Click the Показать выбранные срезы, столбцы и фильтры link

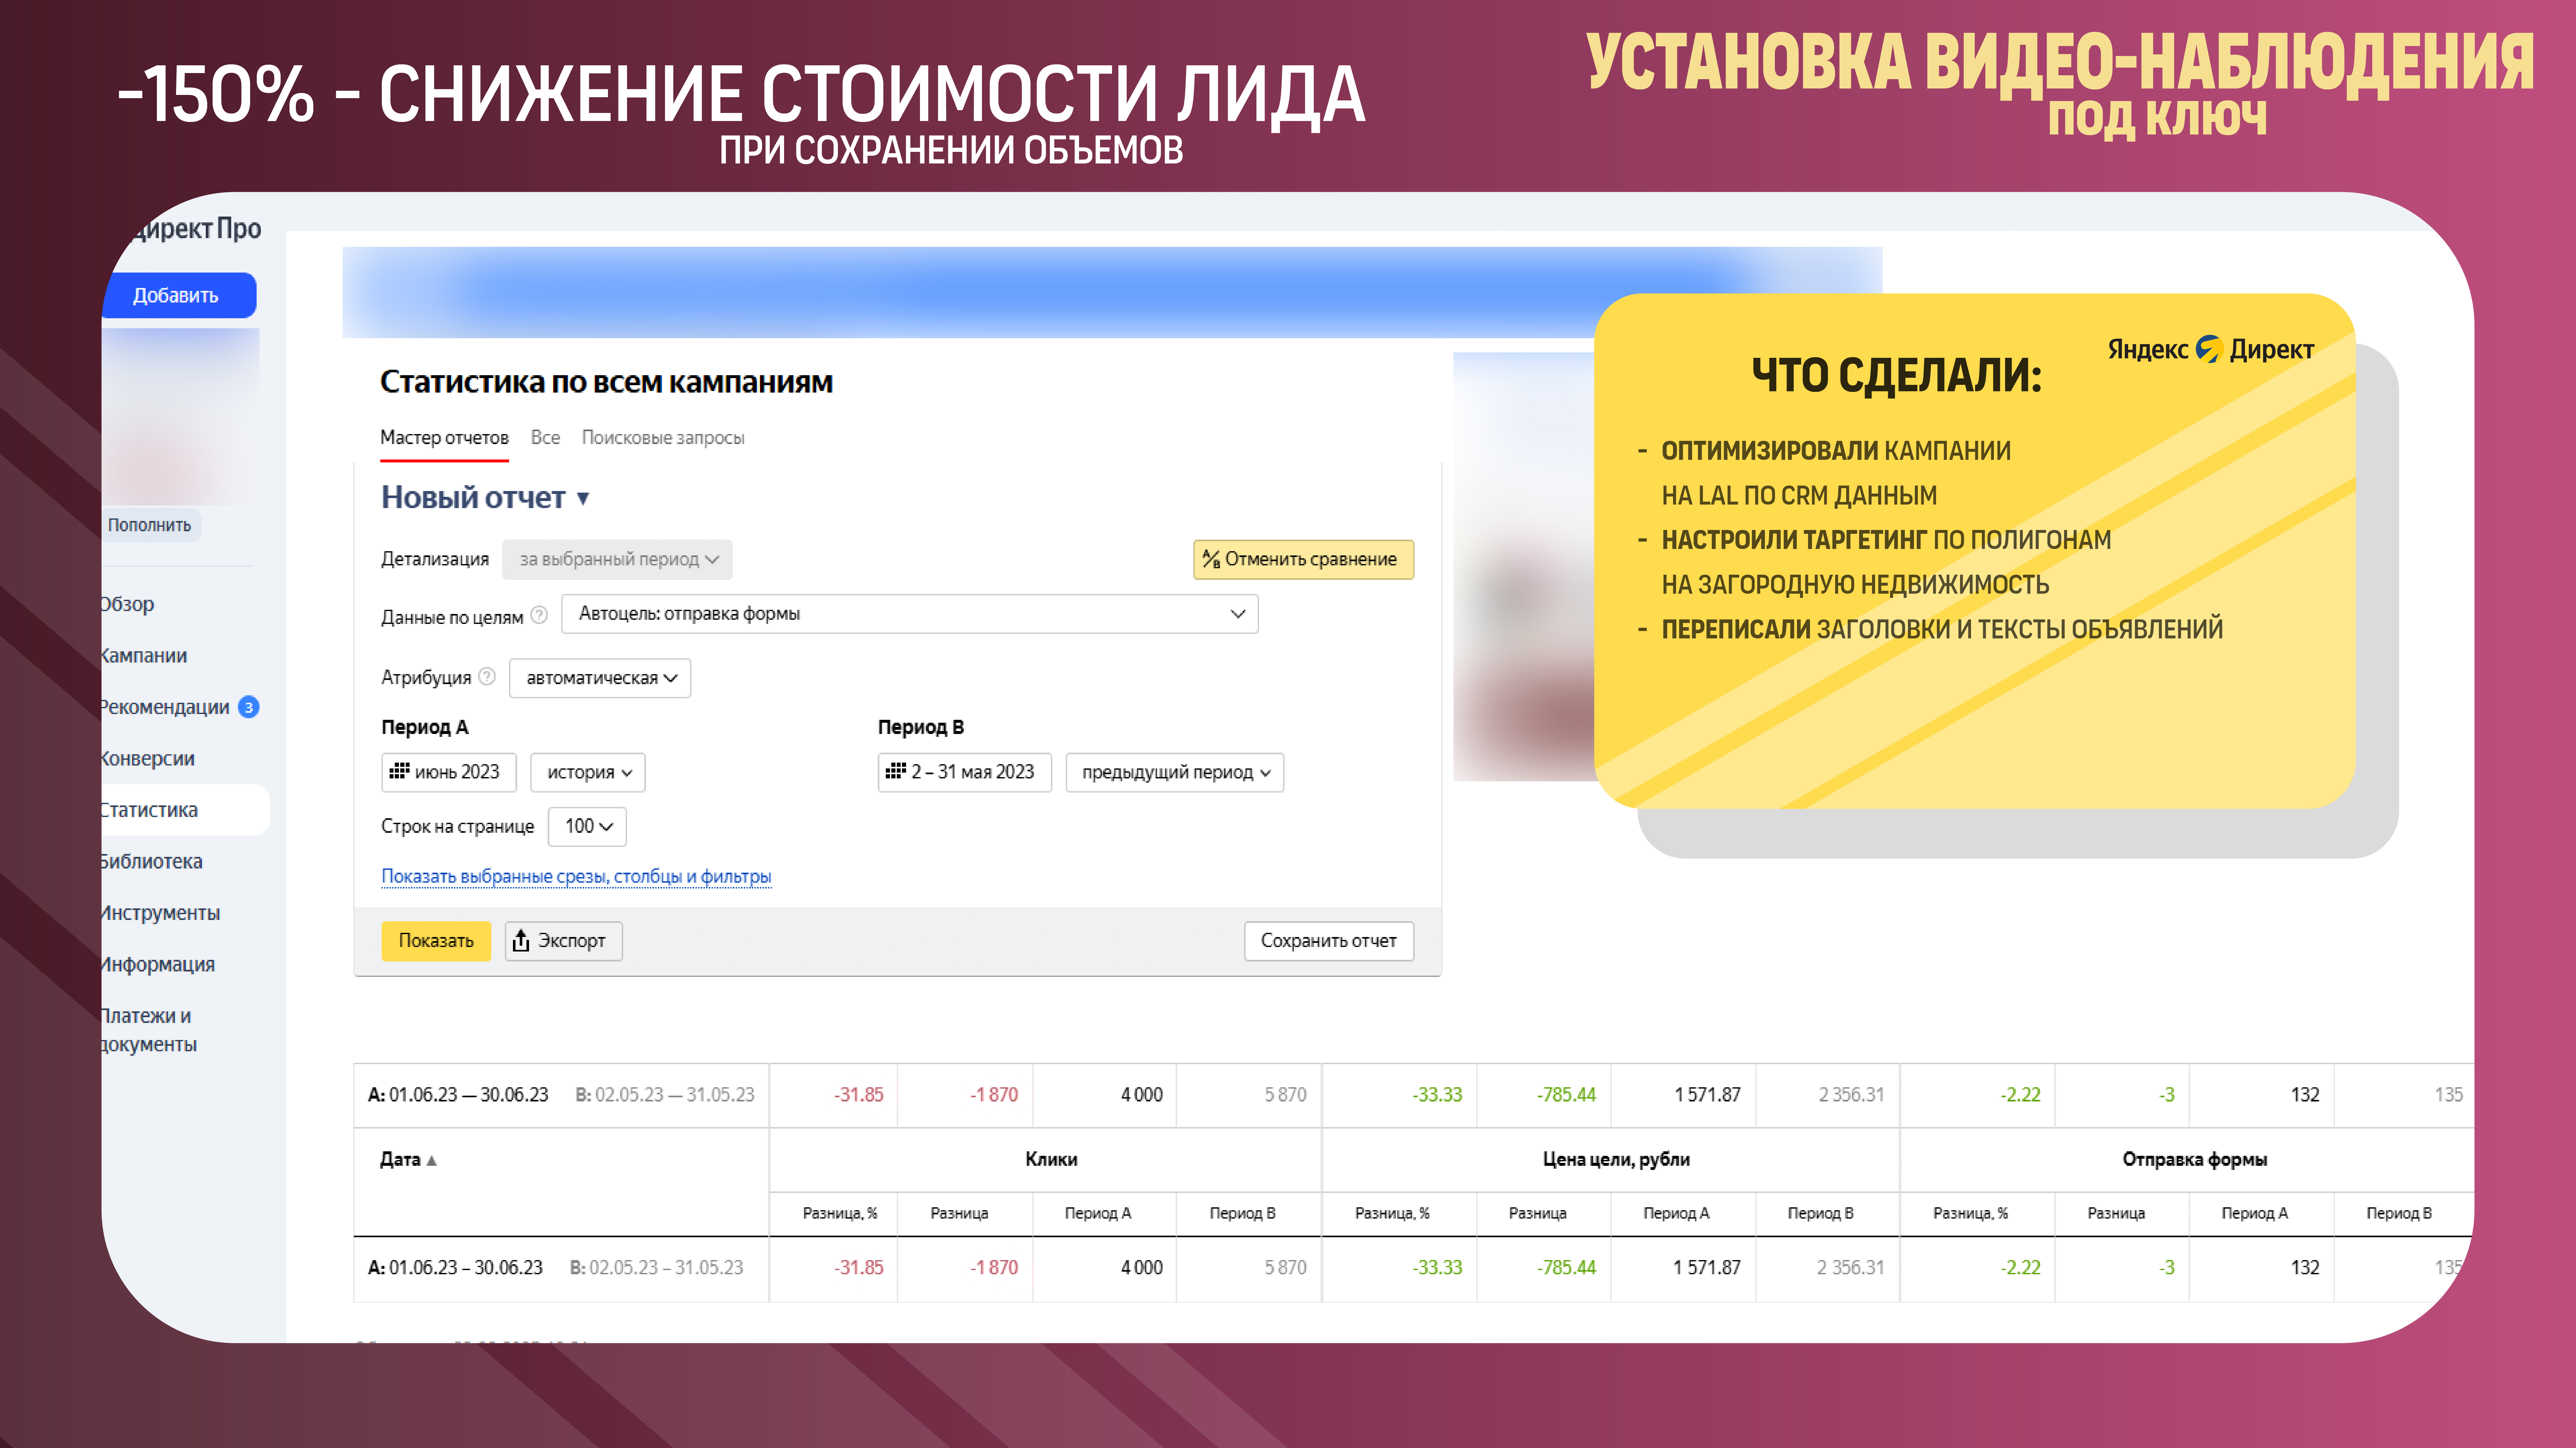pos(576,877)
